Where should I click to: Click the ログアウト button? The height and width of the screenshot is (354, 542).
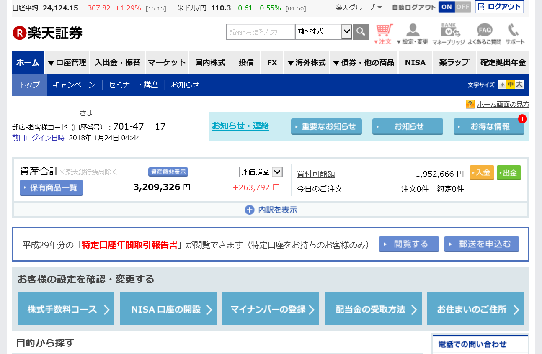pyautogui.click(x=499, y=7)
